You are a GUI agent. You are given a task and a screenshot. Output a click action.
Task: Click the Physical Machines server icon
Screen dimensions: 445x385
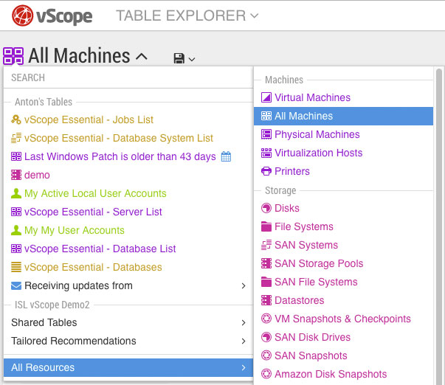click(266, 134)
